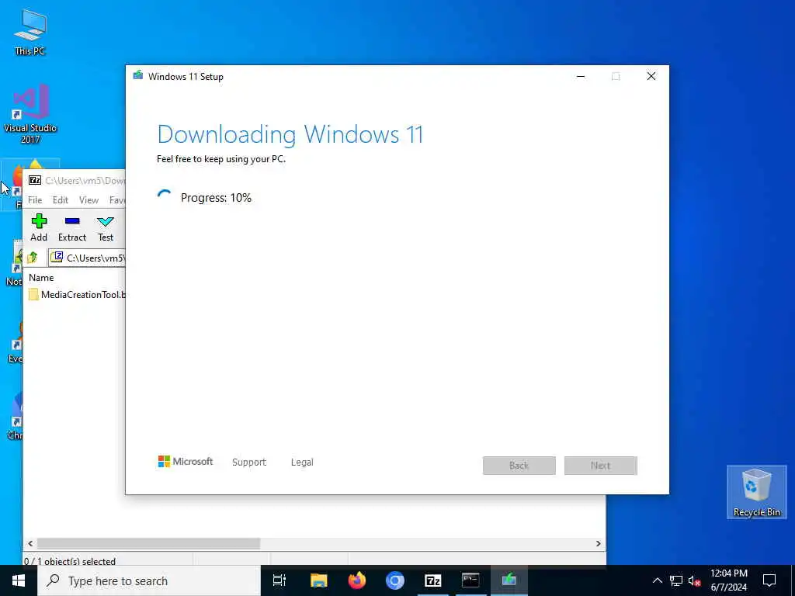Open the Recycle Bin desktop icon
Image resolution: width=795 pixels, height=596 pixels.
pos(756,491)
